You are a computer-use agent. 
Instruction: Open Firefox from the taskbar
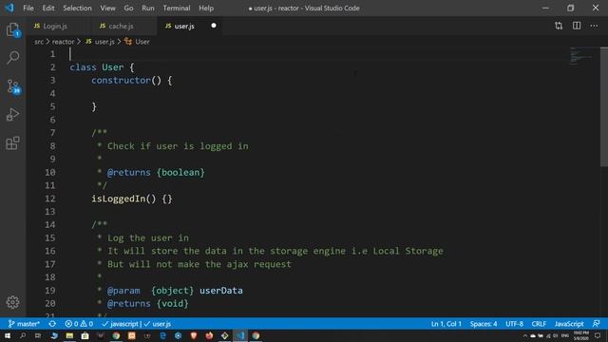click(x=209, y=335)
